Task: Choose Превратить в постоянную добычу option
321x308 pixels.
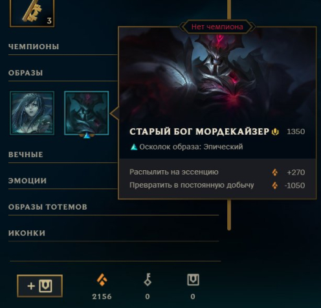Action: (217, 185)
